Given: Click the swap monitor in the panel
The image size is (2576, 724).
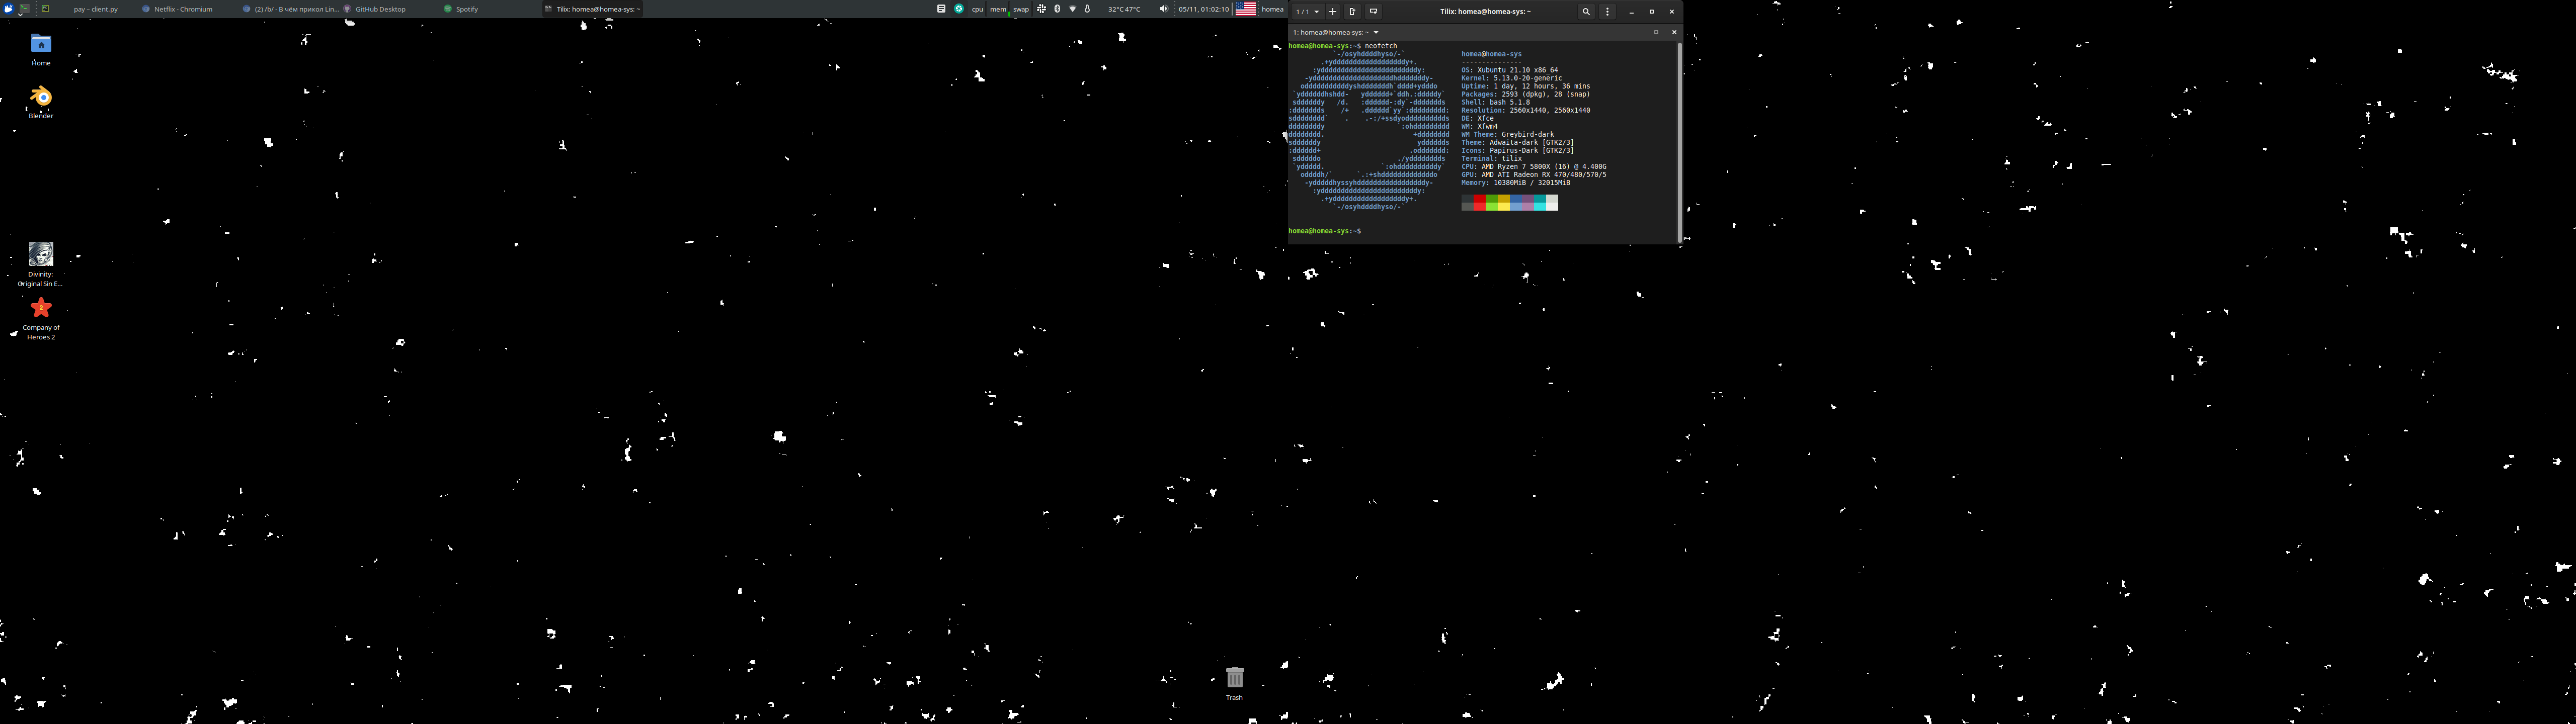Looking at the screenshot, I should 1021,9.
